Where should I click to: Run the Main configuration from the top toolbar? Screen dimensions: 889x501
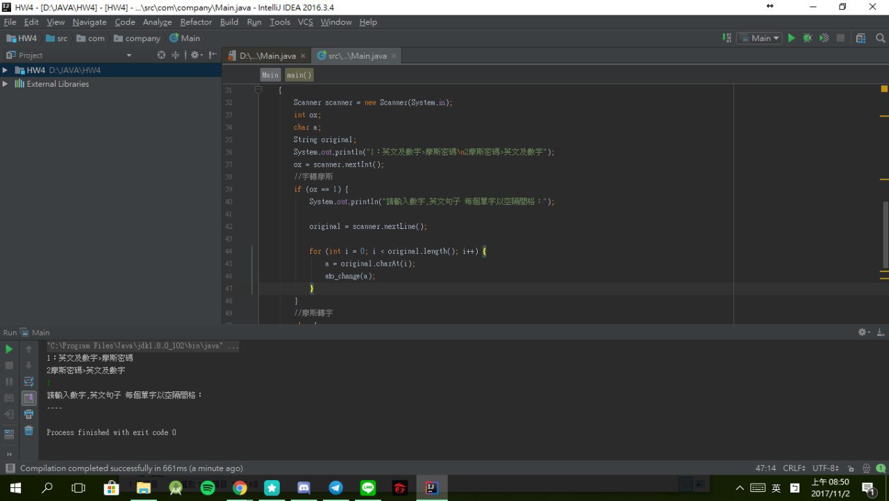pyautogui.click(x=791, y=38)
